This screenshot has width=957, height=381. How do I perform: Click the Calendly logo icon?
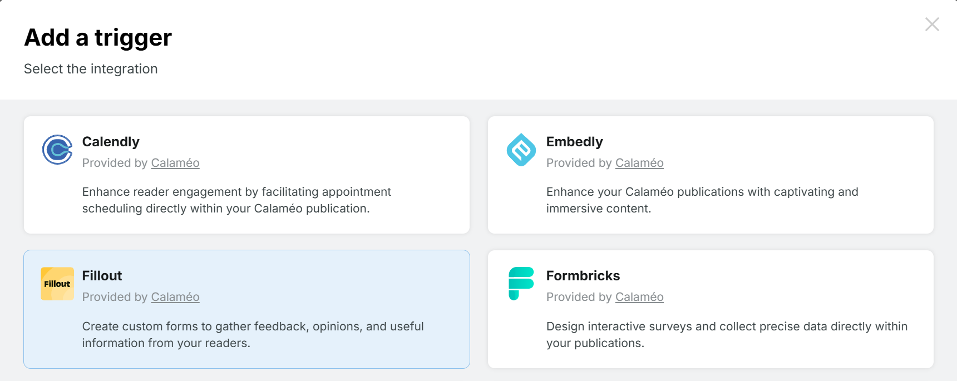point(57,150)
